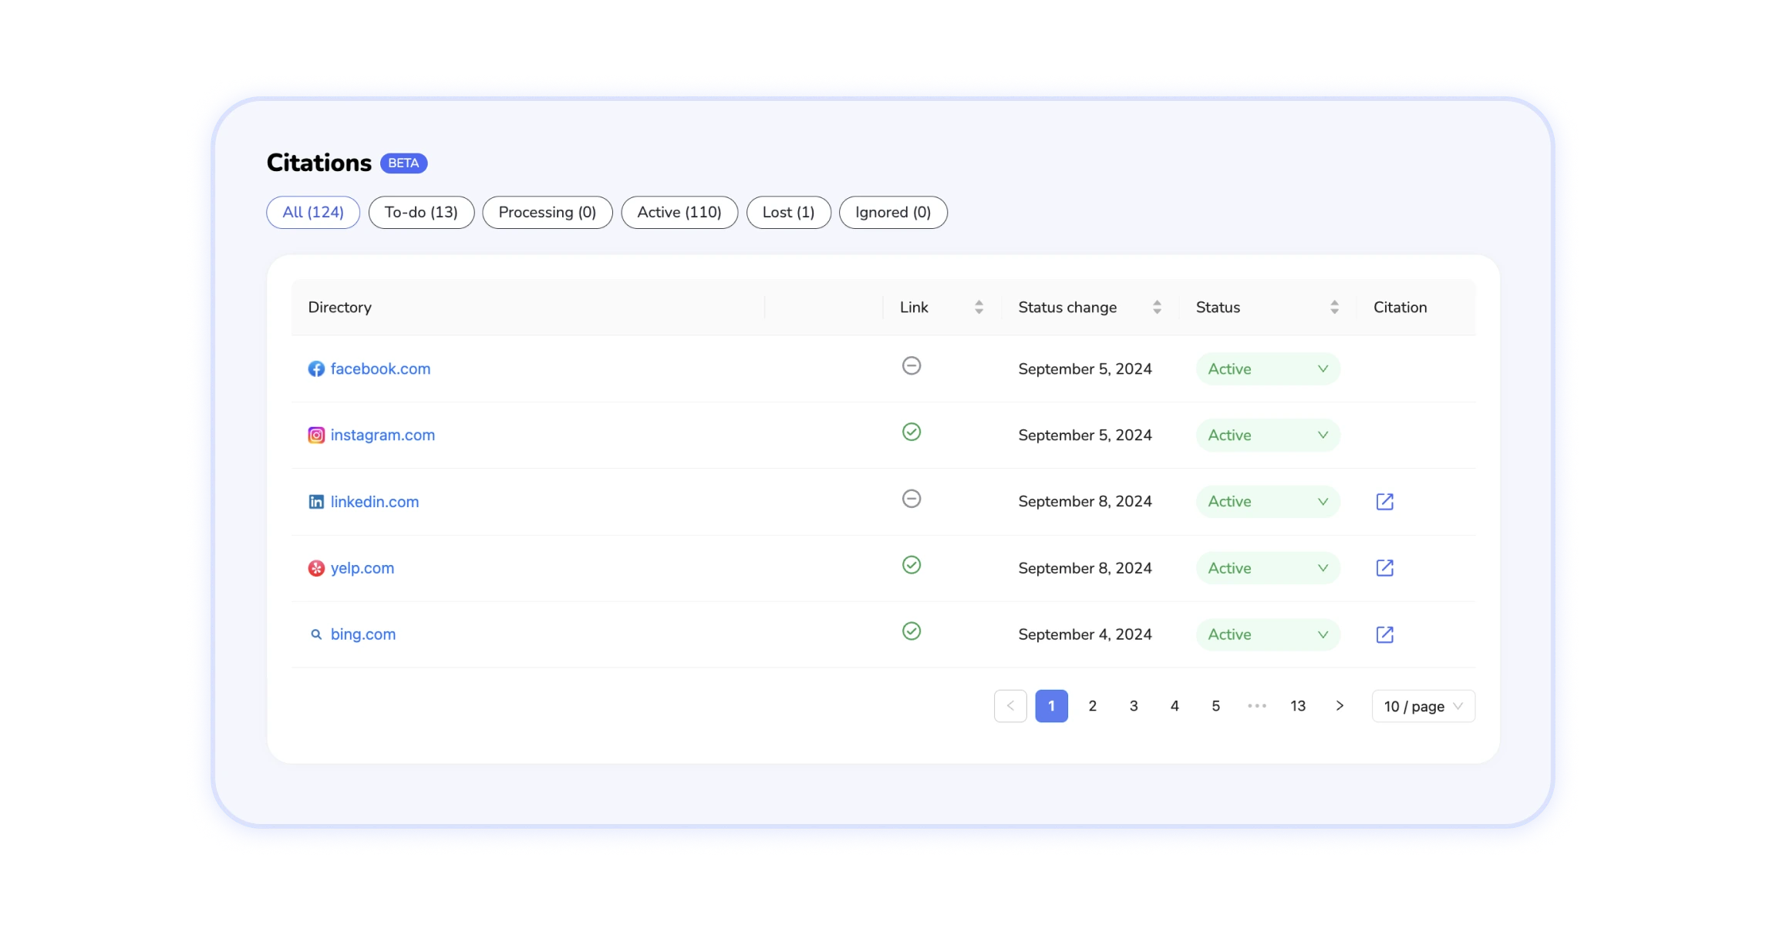
Task: Click the facebook.com directory link
Action: coord(379,368)
